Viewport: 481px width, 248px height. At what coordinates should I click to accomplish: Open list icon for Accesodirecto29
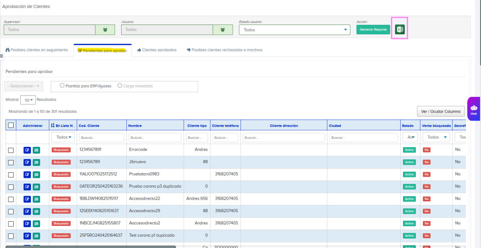click(x=36, y=211)
